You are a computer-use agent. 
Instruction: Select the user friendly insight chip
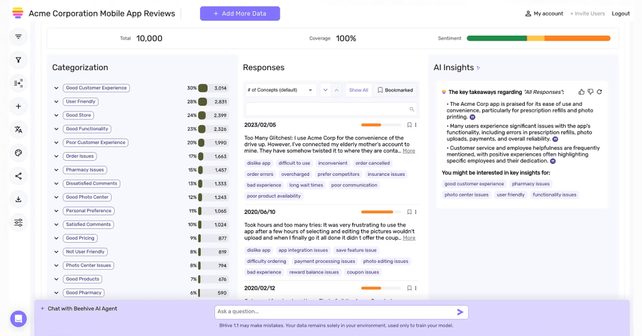coord(510,195)
